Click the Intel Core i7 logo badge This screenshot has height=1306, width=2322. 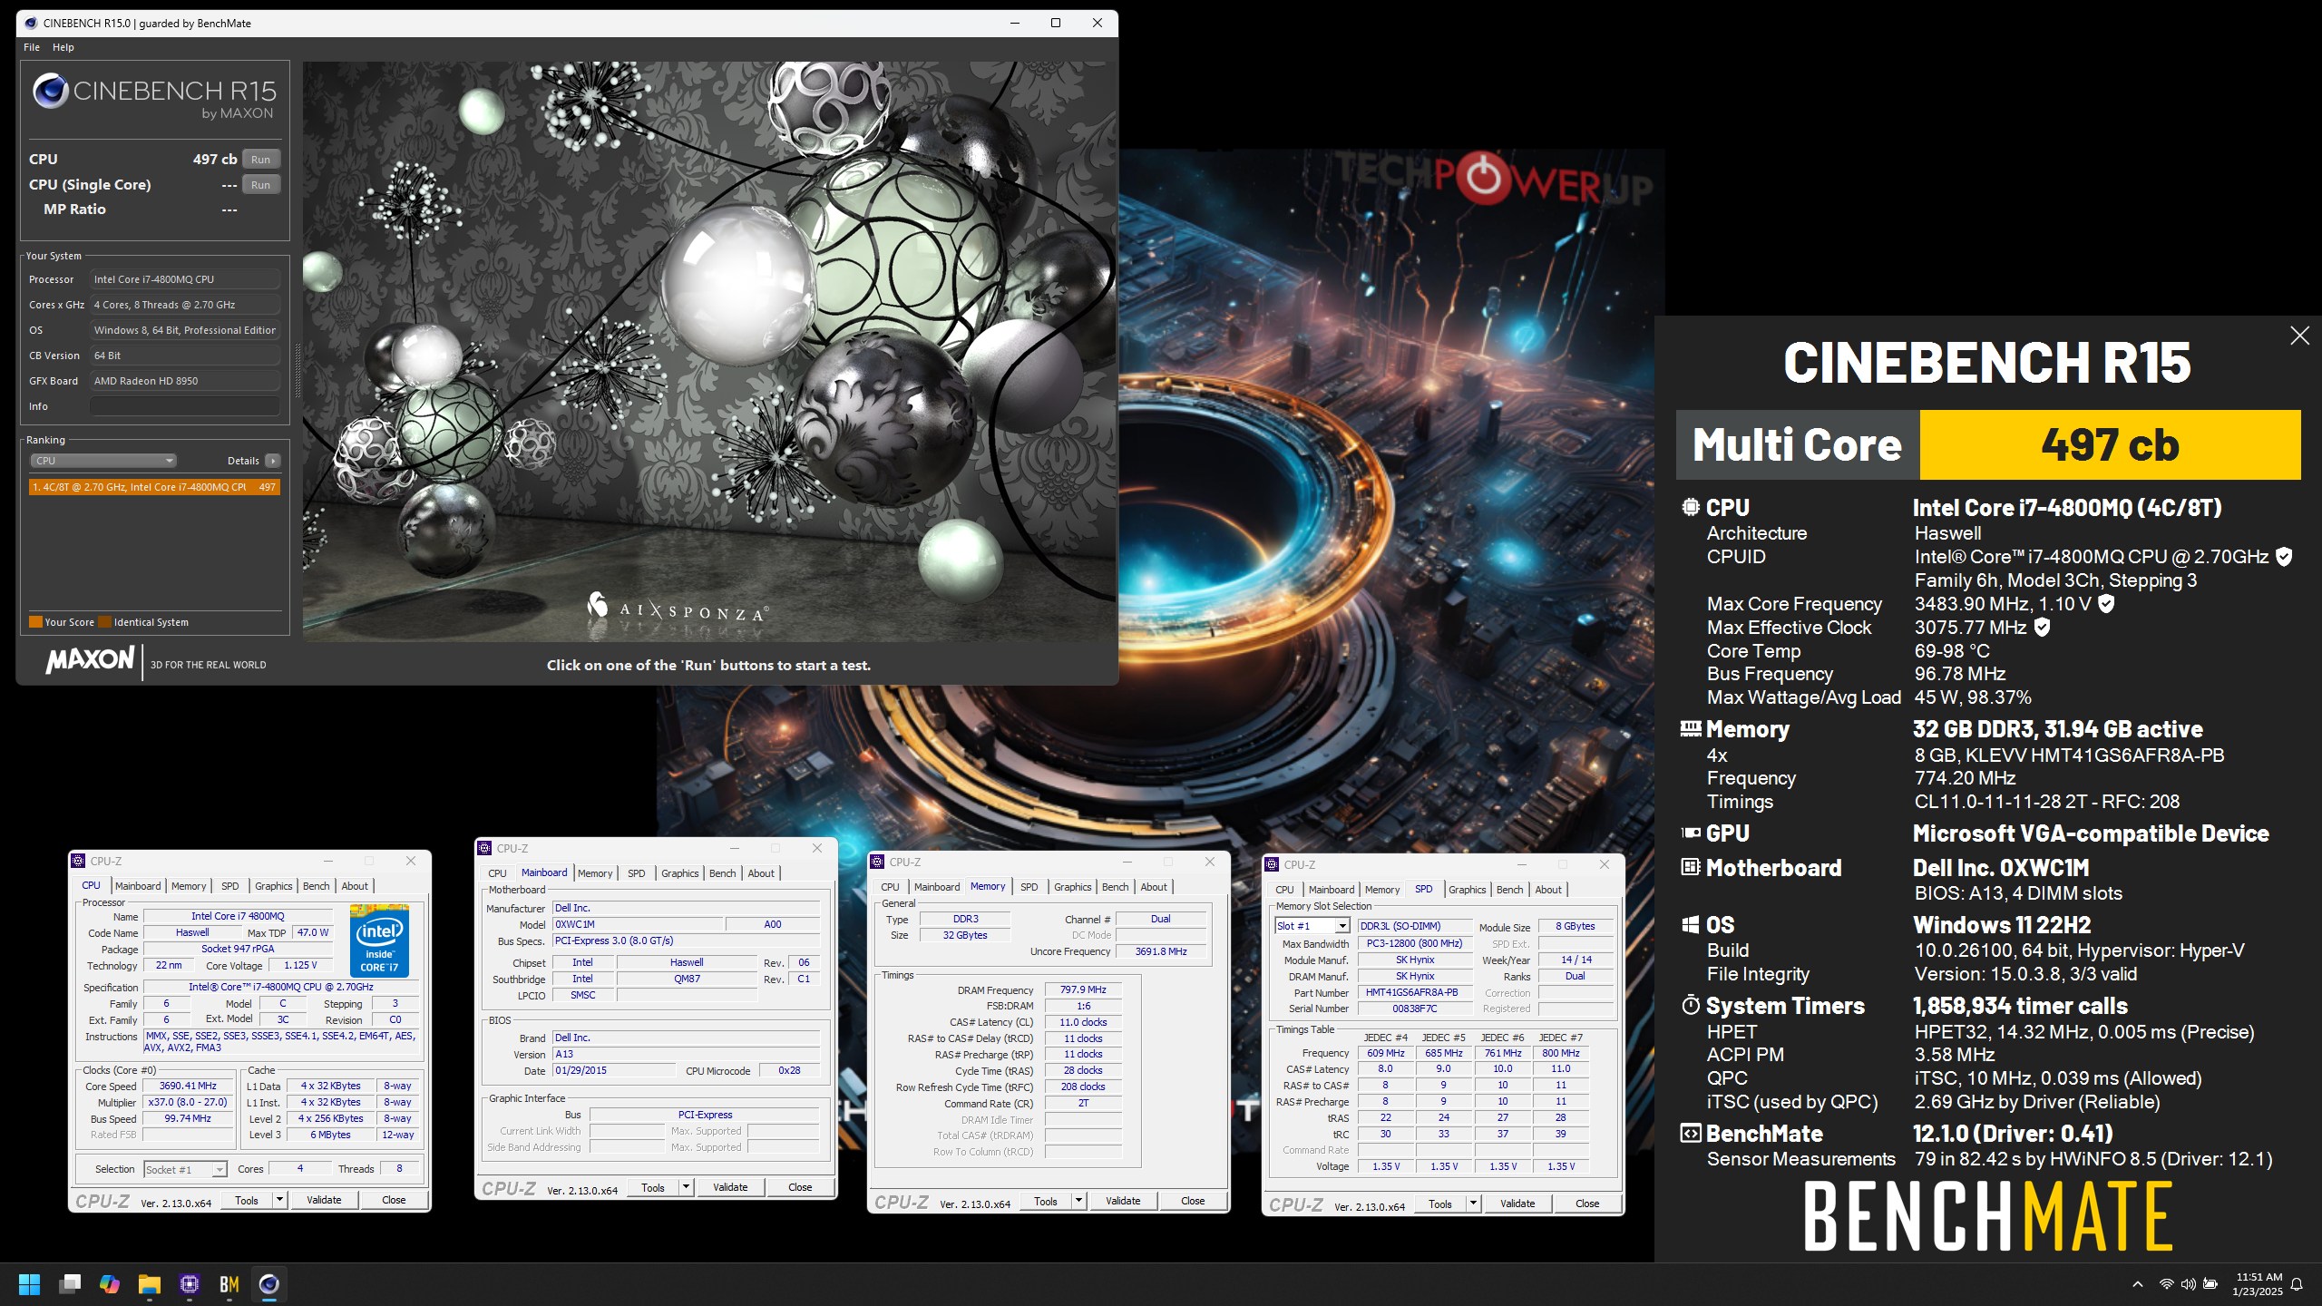click(x=379, y=941)
